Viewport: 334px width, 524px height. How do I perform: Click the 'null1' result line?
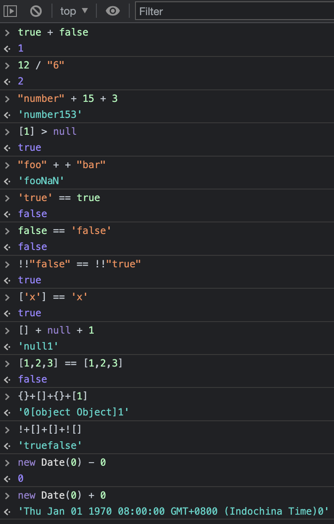tap(38, 346)
